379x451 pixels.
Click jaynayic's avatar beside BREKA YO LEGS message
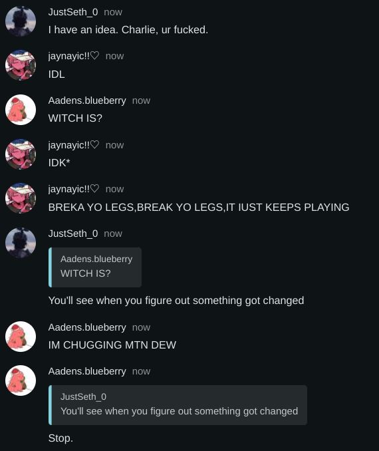(x=21, y=198)
